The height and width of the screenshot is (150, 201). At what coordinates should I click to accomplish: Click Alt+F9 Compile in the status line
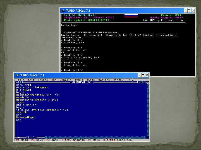[x=73, y=140]
